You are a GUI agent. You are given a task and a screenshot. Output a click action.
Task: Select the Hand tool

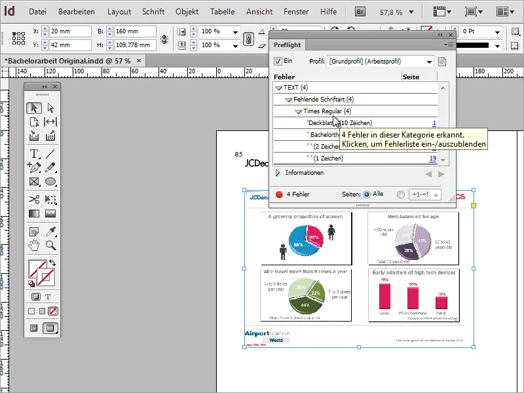point(34,245)
